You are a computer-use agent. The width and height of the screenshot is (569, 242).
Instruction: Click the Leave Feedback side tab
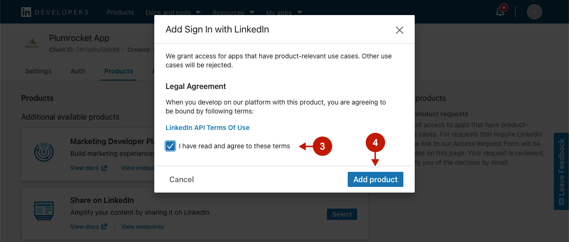coord(561,171)
